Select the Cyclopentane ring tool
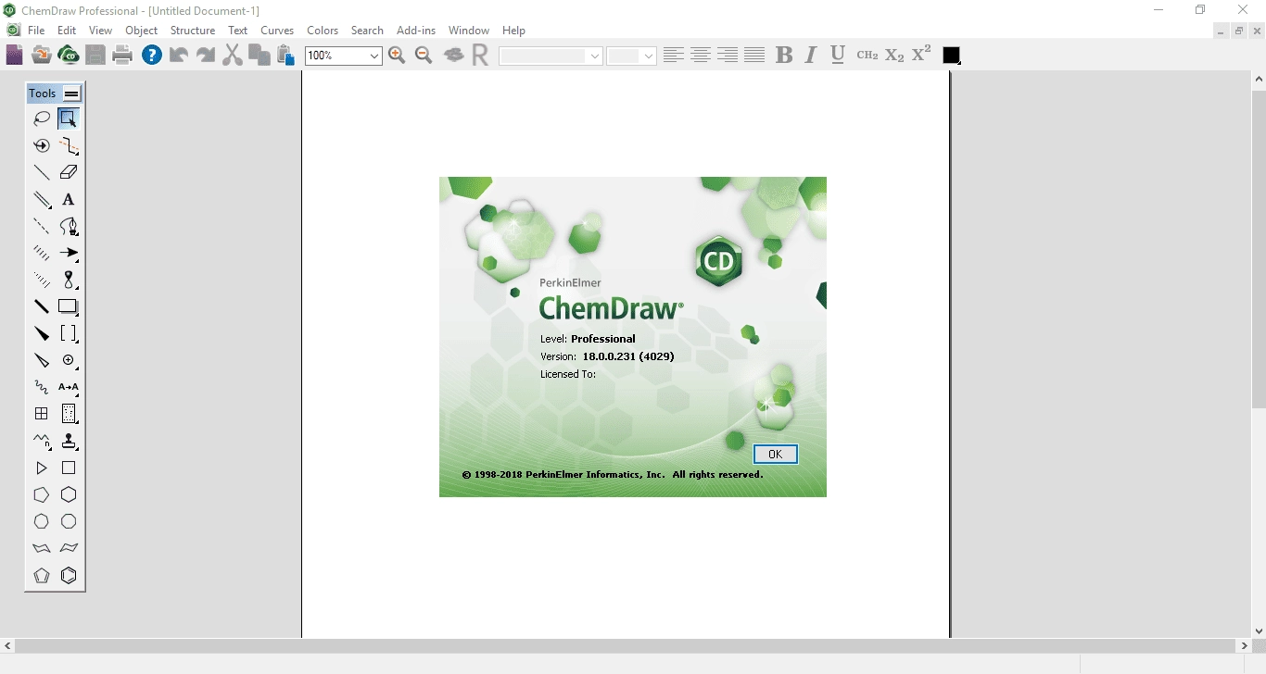 click(x=42, y=495)
